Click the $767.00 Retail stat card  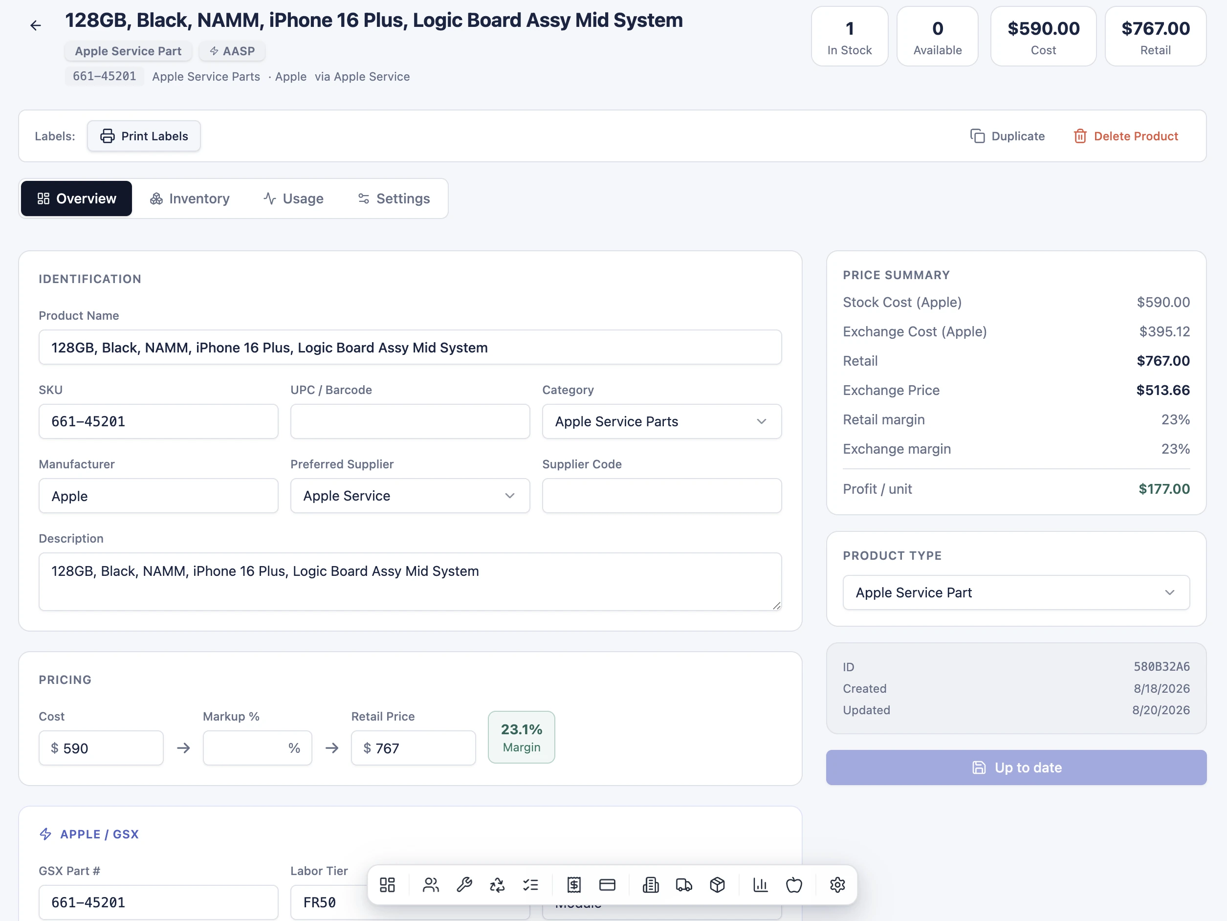click(x=1156, y=36)
